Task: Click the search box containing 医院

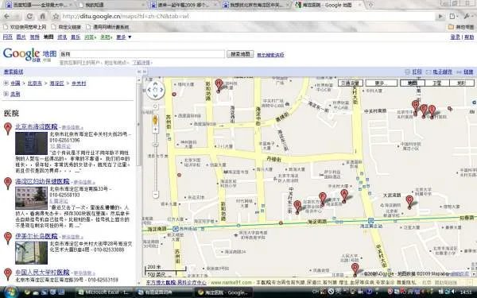Action: pyautogui.click(x=142, y=54)
